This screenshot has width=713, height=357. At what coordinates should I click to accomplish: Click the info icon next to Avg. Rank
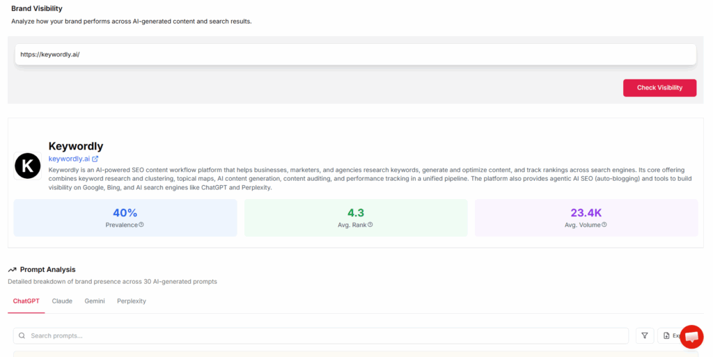point(370,225)
